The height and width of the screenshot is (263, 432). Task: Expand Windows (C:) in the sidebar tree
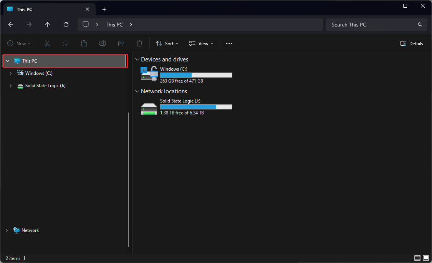click(x=10, y=73)
